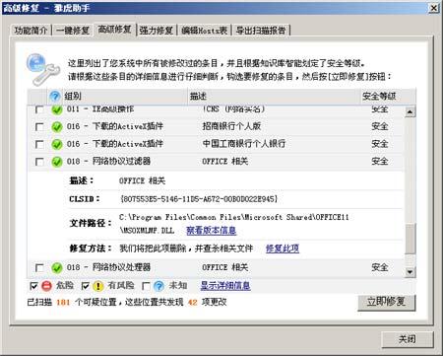Check the 018 网络协议过滤器 row checkbox
The image size is (443, 356).
tap(39, 162)
